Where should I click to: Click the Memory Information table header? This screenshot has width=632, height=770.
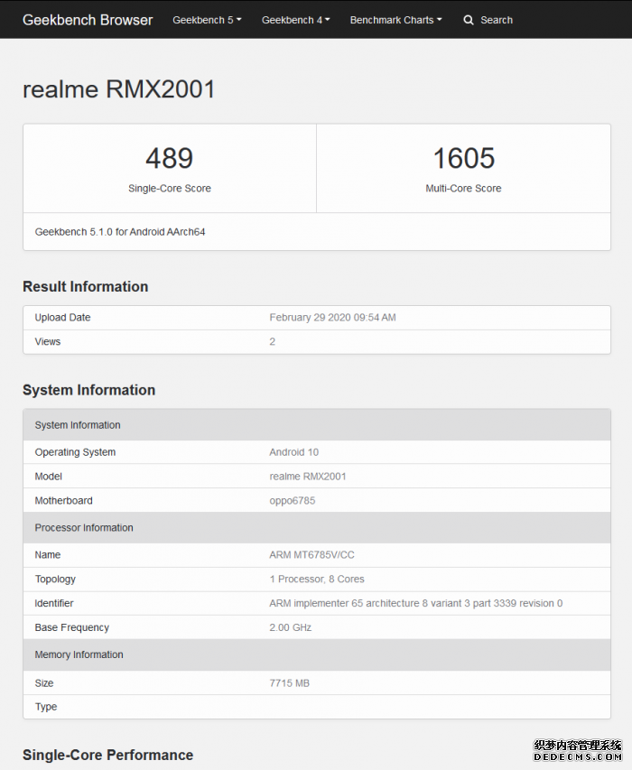(x=317, y=654)
